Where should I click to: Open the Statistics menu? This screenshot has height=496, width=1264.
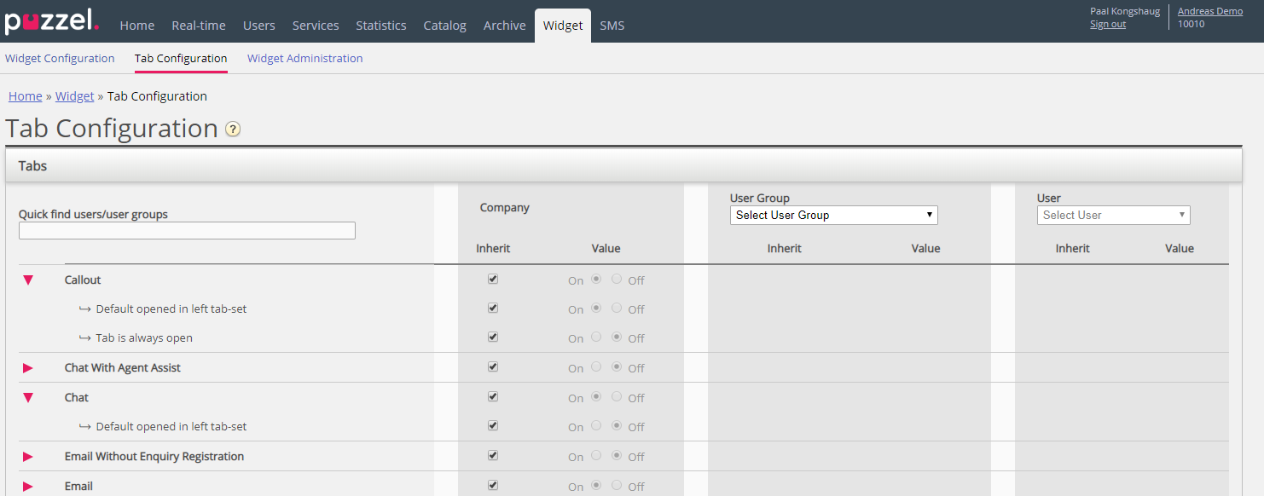380,26
